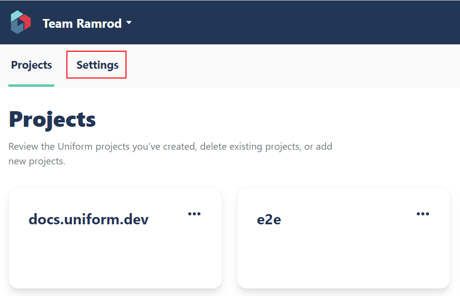
Task: Open the docs.uniform.dev card ellipsis menu
Action: [194, 214]
